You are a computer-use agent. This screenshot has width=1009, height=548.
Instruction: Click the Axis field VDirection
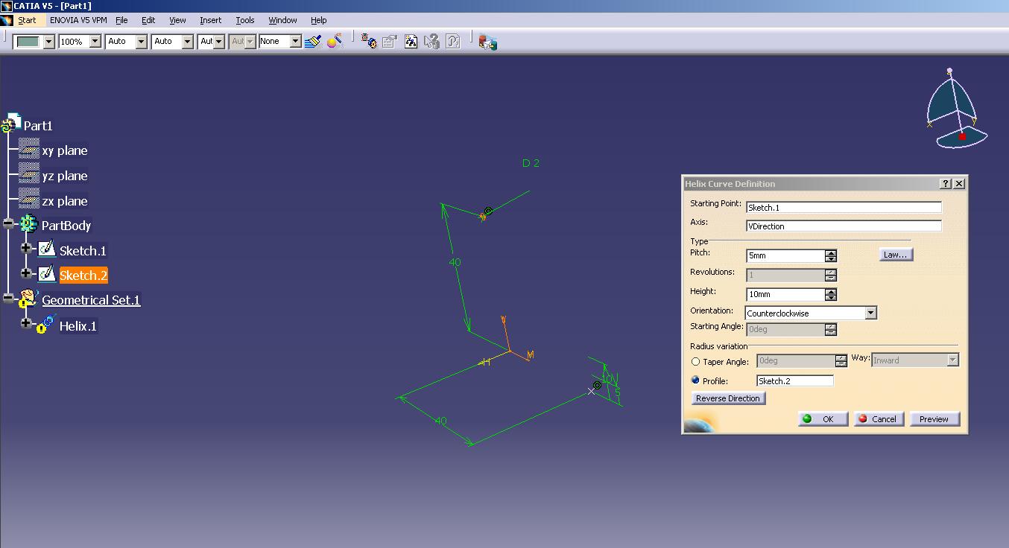[844, 226]
